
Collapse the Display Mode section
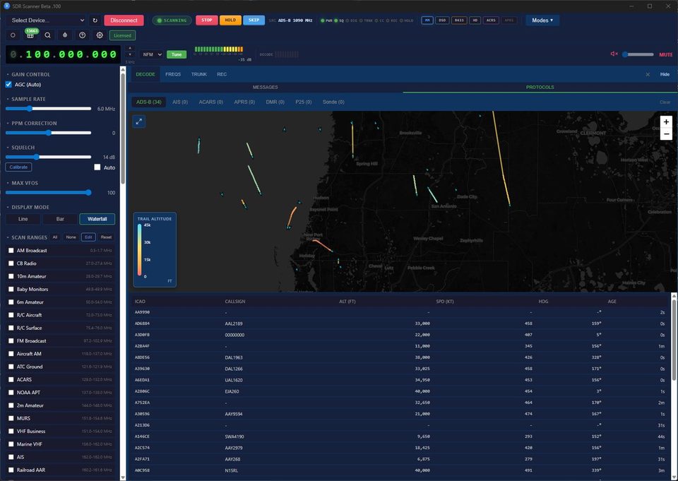28,207
